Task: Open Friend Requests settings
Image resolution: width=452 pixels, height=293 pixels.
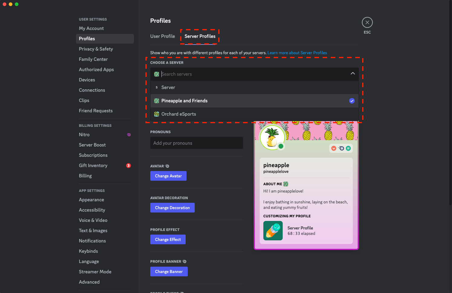Action: point(105,111)
